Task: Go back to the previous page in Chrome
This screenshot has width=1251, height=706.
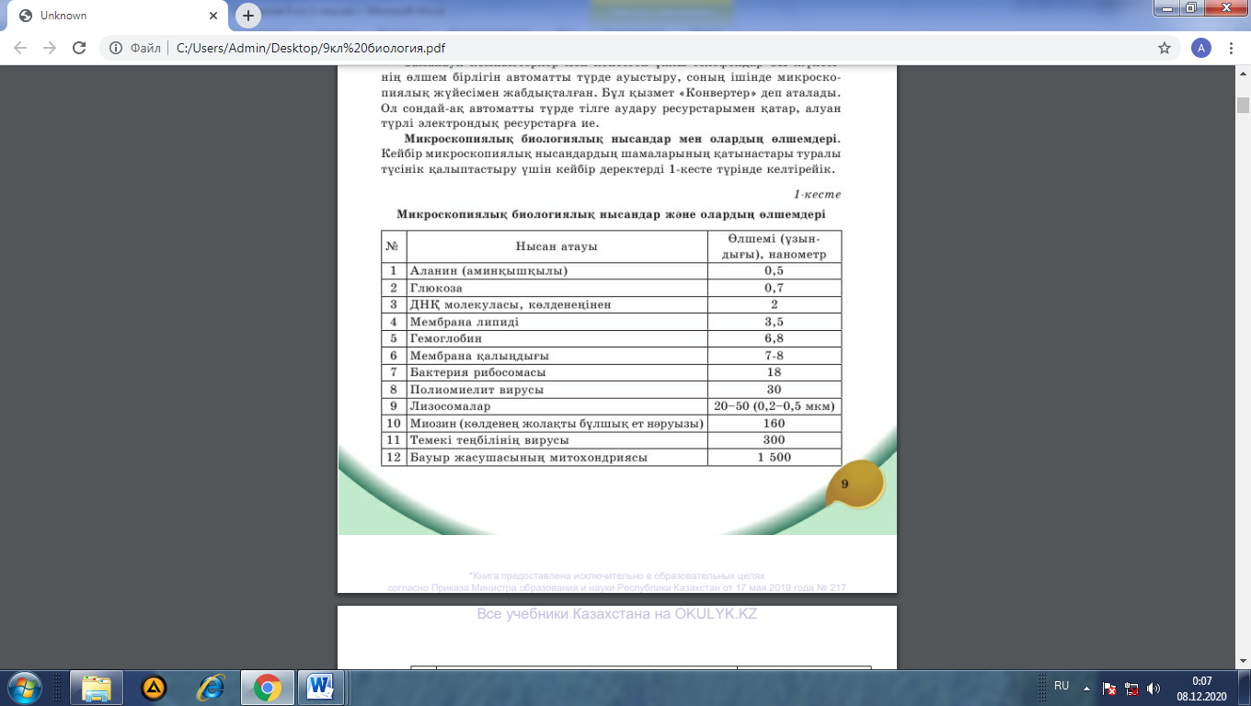Action: [x=20, y=48]
